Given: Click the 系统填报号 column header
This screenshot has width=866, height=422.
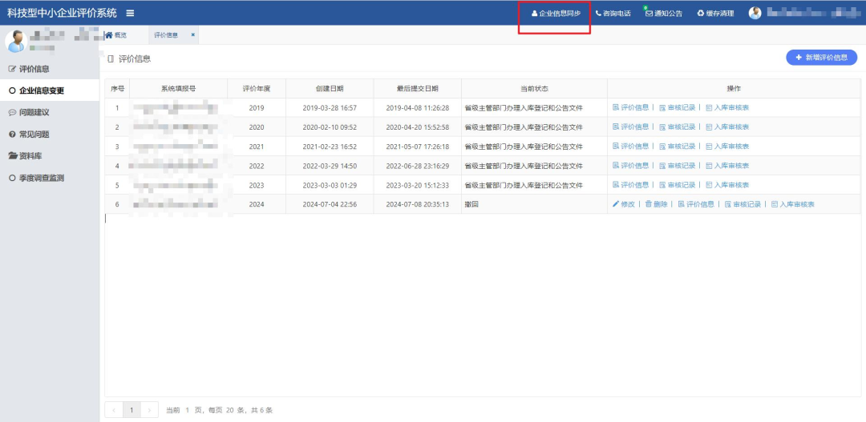Looking at the screenshot, I should 178,88.
